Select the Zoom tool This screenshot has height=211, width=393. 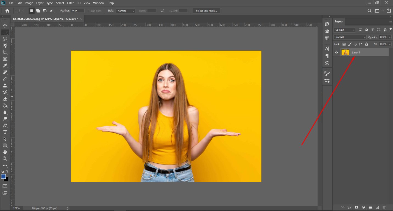5,159
